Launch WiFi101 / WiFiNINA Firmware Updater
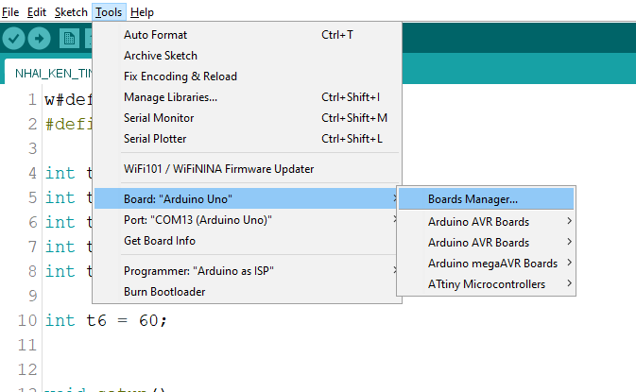 [247, 169]
